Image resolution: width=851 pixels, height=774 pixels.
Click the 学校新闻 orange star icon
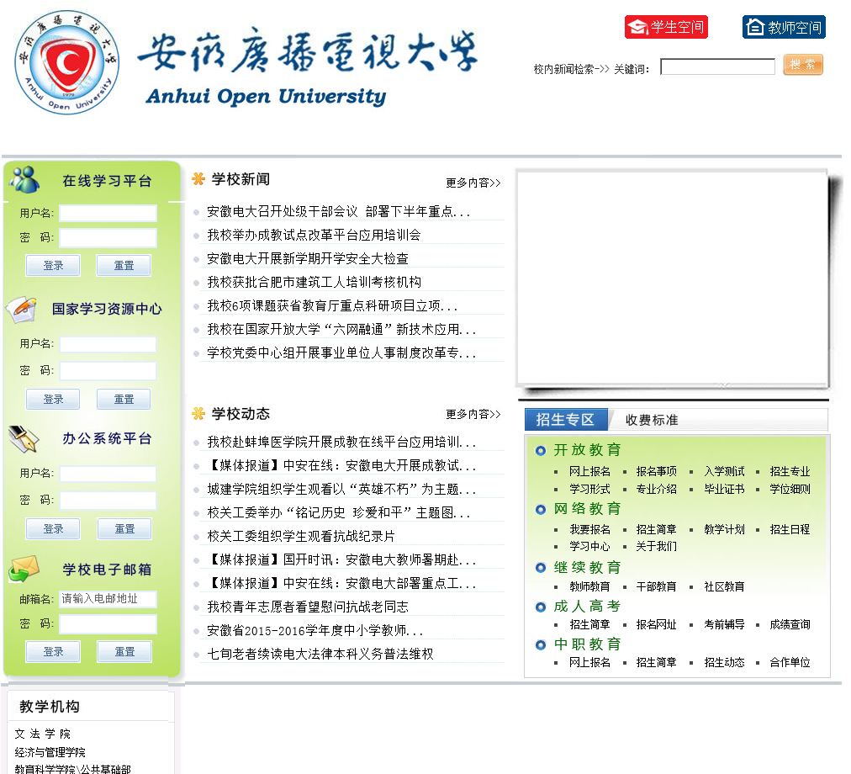coord(198,178)
